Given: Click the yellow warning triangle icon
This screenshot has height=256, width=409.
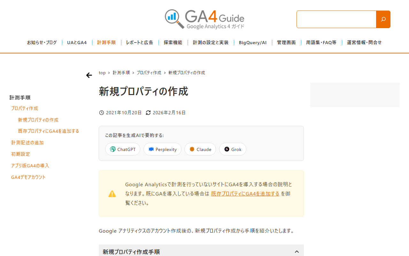Looking at the screenshot, I should pos(112,194).
